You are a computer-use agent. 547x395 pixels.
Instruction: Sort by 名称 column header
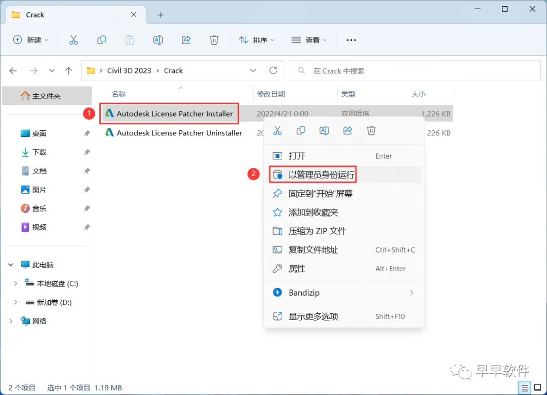tap(119, 94)
